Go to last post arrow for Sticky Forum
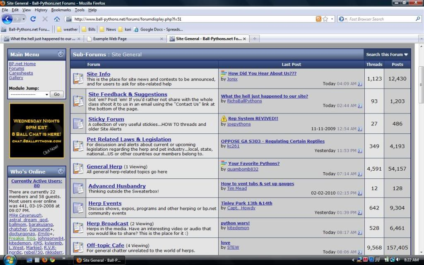 point(360,129)
